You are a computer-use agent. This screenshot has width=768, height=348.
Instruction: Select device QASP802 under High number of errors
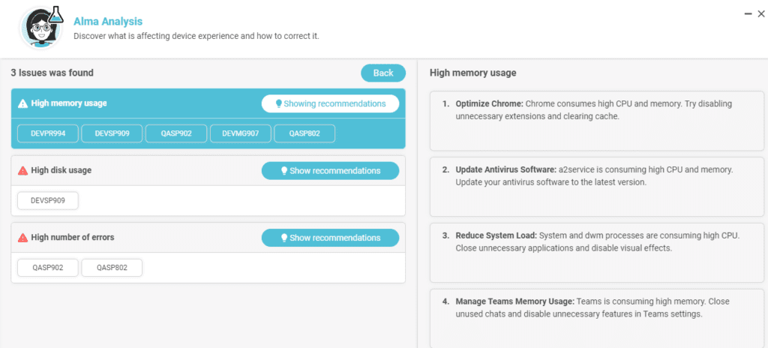pyautogui.click(x=112, y=268)
